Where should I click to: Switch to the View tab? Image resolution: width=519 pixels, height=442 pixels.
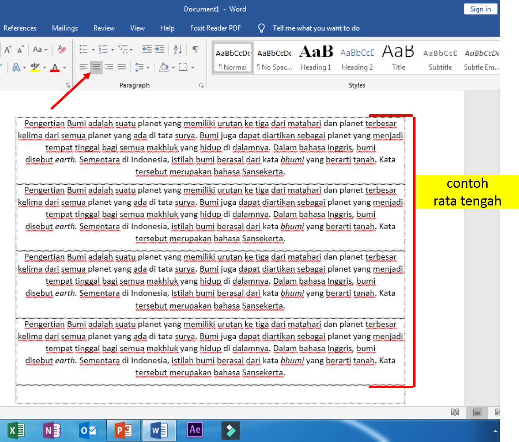tap(137, 28)
